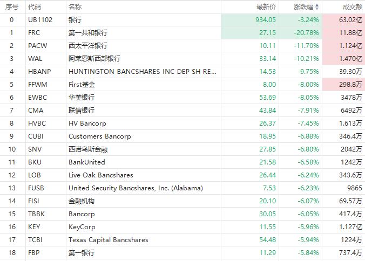Click the 序号 column header

pyautogui.click(x=12, y=7)
